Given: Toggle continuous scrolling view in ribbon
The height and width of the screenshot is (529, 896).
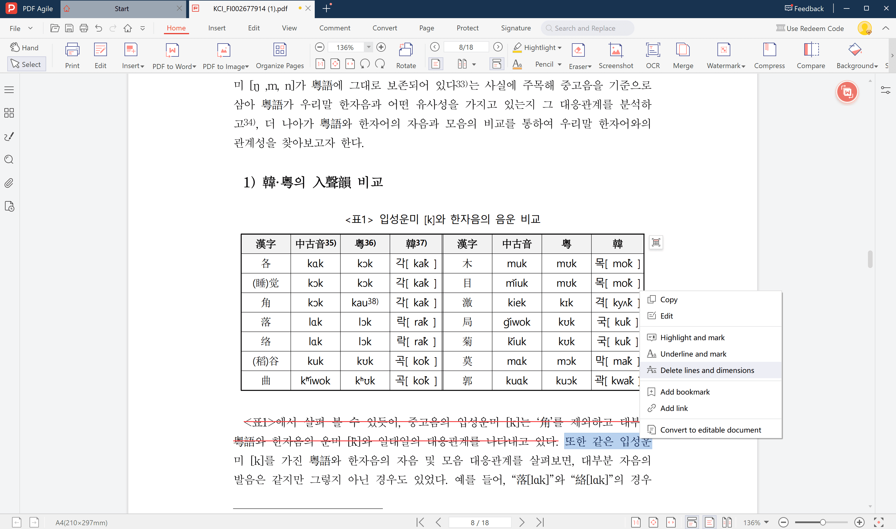Looking at the screenshot, I should coord(497,64).
